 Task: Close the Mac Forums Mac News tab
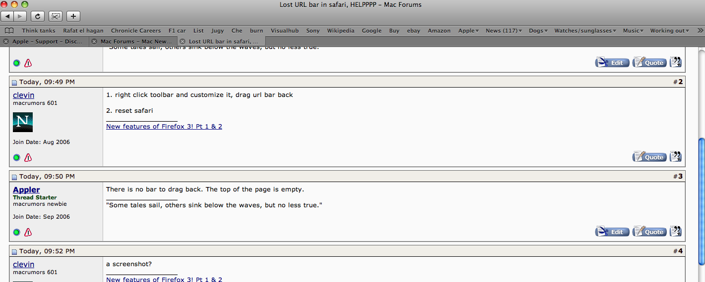tap(94, 42)
